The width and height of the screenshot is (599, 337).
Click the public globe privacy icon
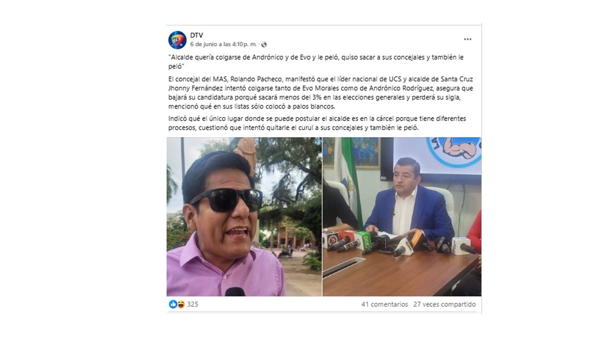tap(264, 44)
